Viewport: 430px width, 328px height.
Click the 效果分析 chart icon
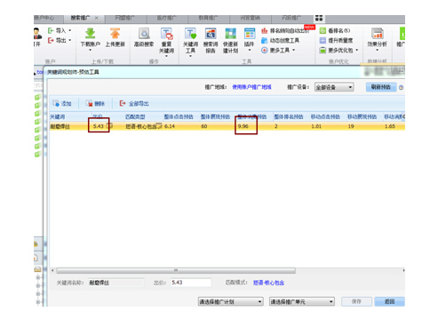(377, 34)
